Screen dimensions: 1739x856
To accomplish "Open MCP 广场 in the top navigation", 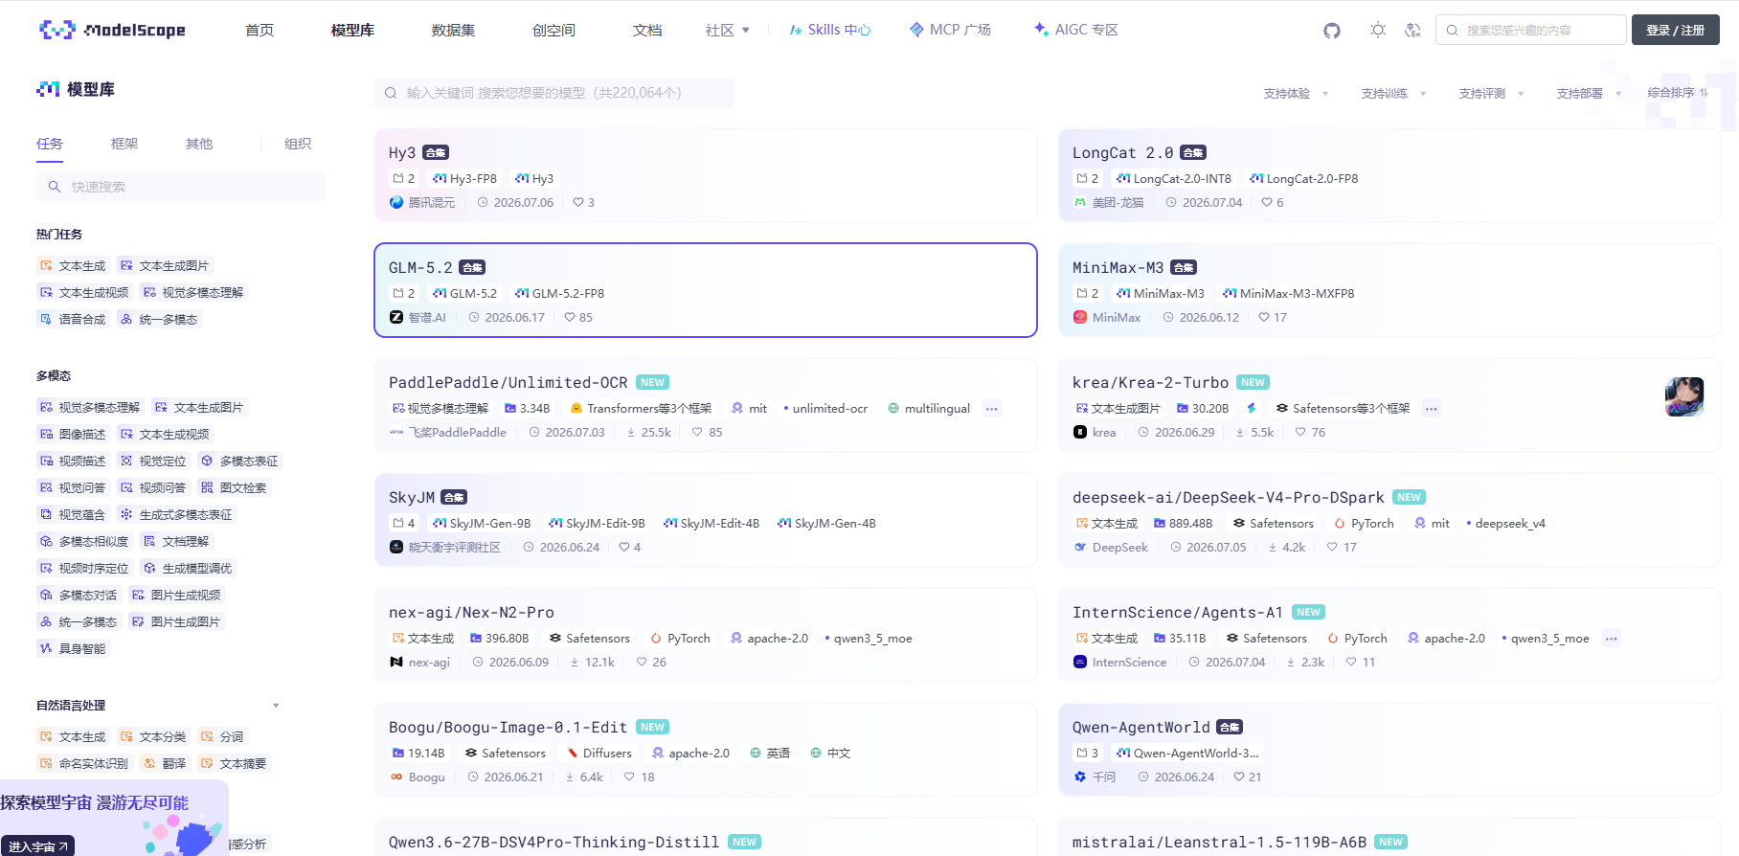I will coord(950,31).
